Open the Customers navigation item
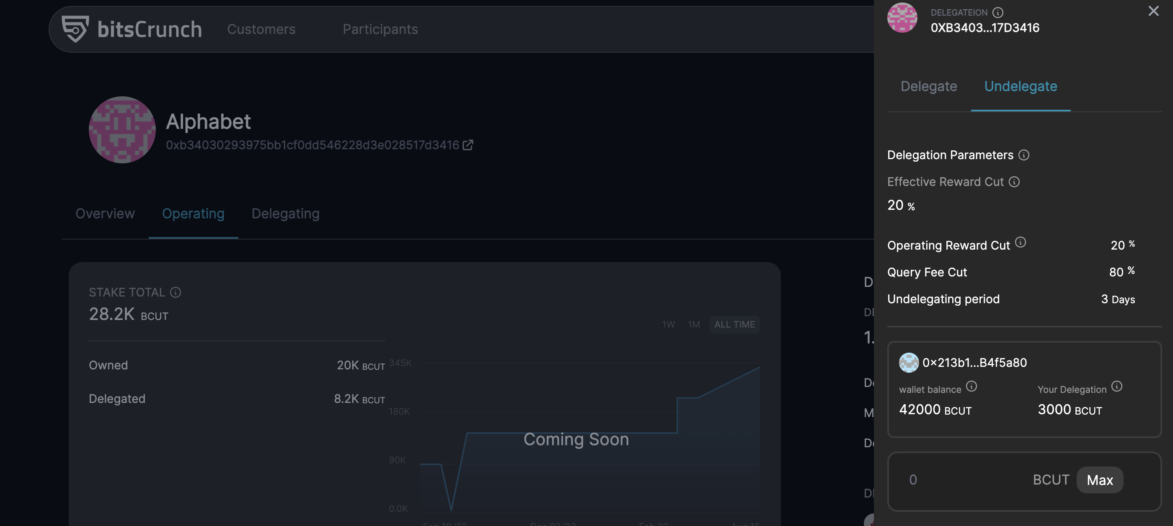The width and height of the screenshot is (1173, 526). 261,29
